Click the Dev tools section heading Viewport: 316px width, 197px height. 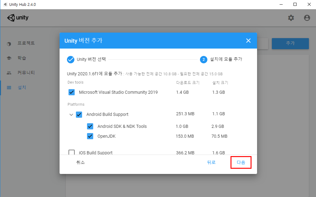point(75,82)
